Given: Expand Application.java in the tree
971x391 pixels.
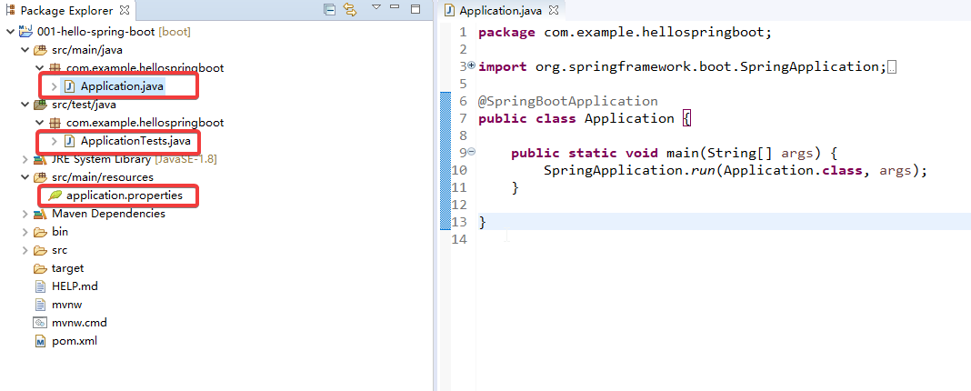Looking at the screenshot, I should (x=54, y=86).
